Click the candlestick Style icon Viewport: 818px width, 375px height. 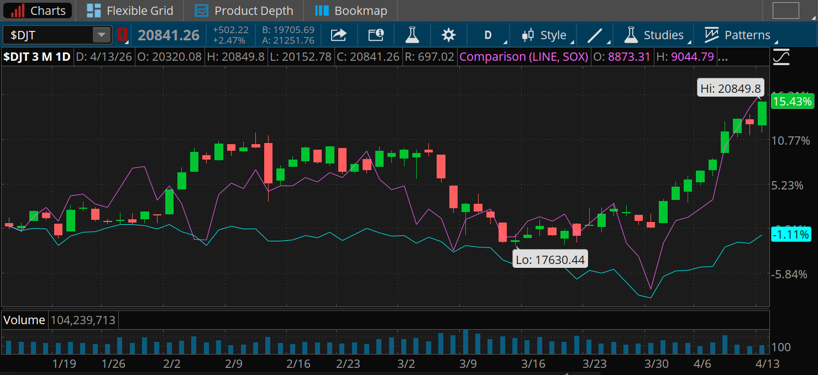pyautogui.click(x=527, y=35)
